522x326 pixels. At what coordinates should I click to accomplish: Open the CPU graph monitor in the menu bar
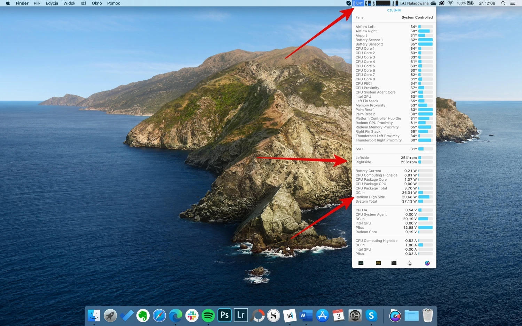point(382,3)
